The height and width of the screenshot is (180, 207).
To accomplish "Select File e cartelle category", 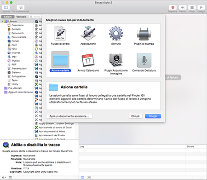I will [19, 37].
